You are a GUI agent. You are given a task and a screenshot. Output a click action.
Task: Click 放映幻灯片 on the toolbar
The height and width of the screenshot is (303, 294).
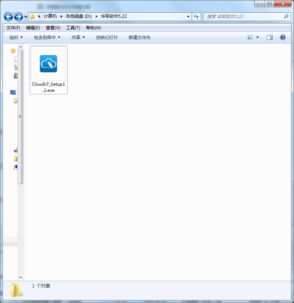click(107, 37)
